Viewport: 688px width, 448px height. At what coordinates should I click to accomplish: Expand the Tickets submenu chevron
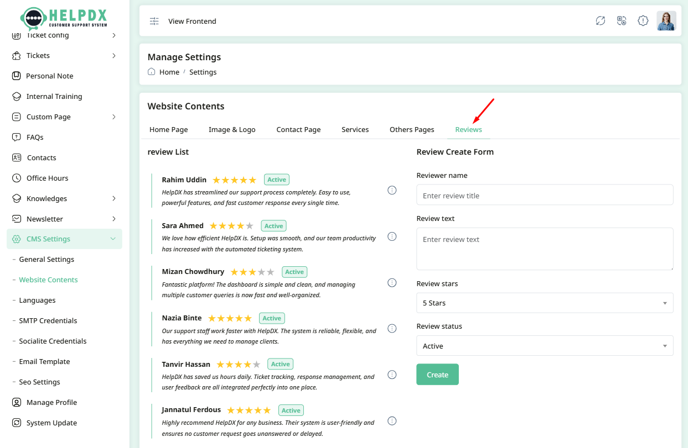113,55
